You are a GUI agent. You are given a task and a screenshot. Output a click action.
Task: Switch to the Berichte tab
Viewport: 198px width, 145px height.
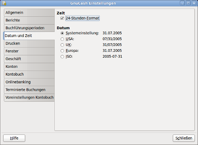29,20
